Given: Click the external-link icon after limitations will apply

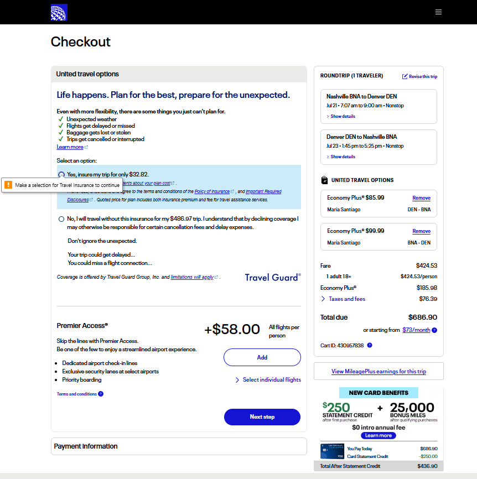Looking at the screenshot, I should 216,277.
